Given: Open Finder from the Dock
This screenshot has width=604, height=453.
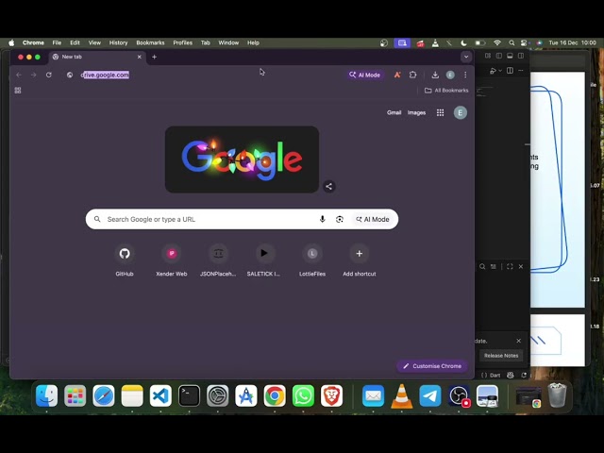Looking at the screenshot, I should tap(46, 395).
